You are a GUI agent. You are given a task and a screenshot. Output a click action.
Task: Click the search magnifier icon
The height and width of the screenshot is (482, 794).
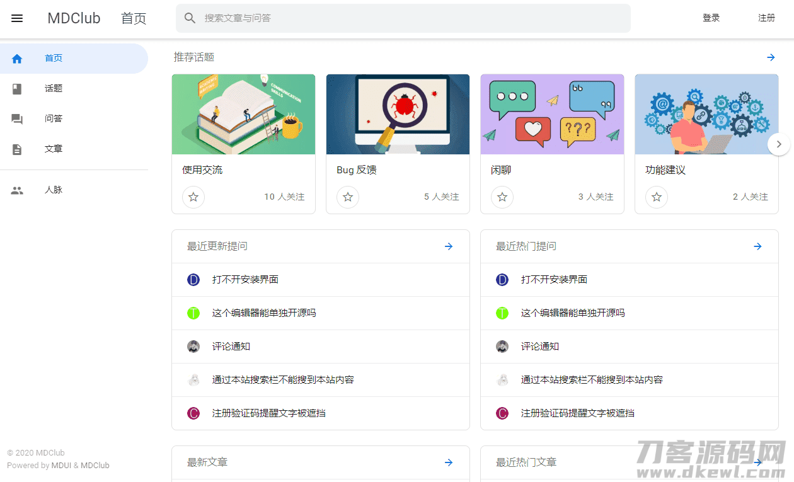tap(190, 18)
